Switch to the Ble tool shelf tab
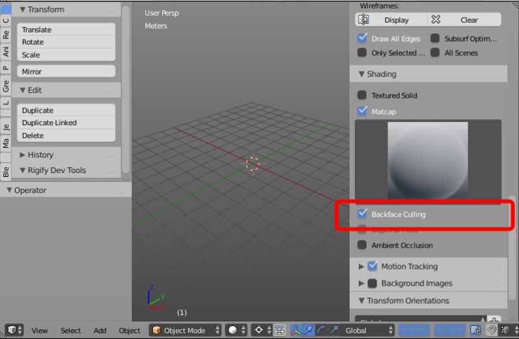The image size is (519, 339). [6, 172]
